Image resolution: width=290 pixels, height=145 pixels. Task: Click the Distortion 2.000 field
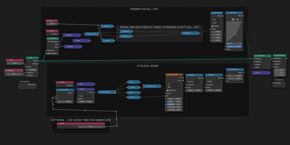click(174, 110)
